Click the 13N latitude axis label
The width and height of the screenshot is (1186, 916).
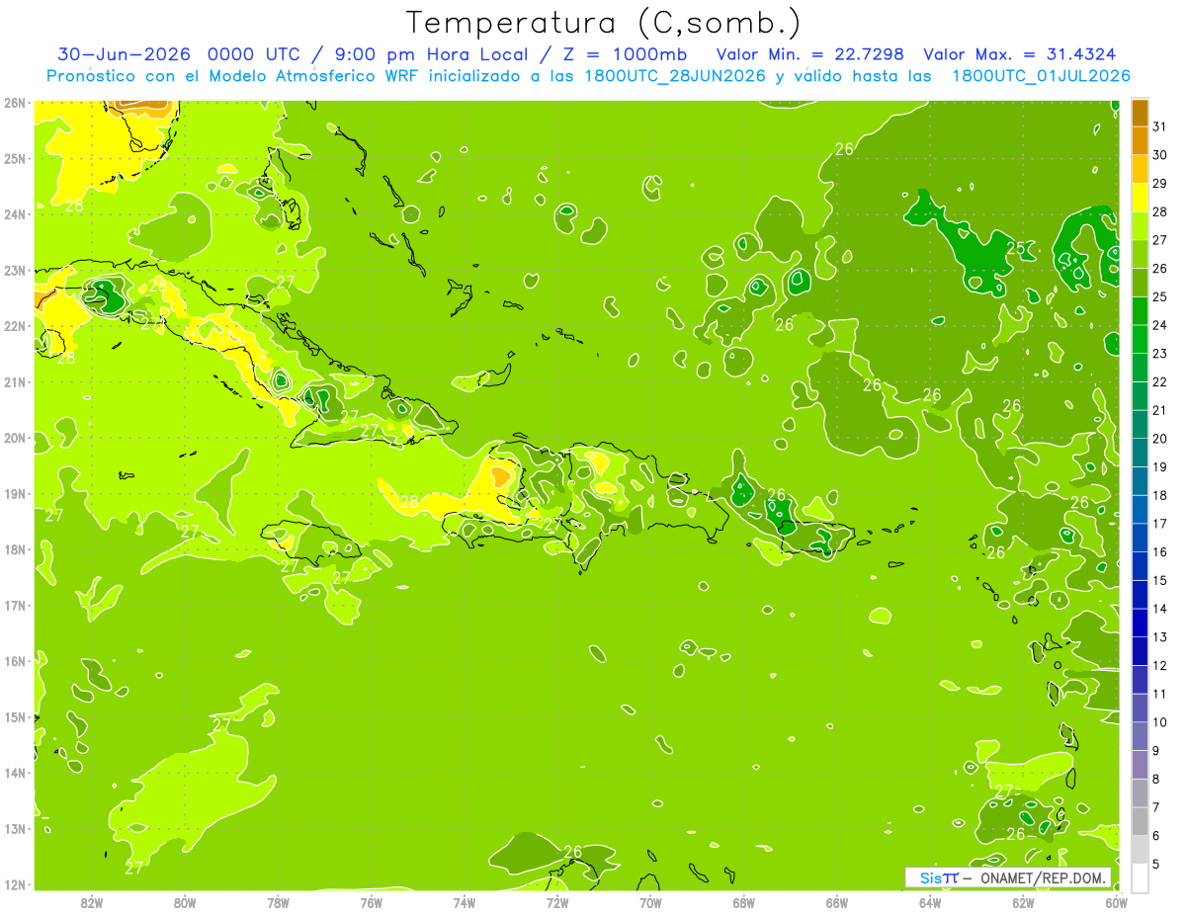coord(14,829)
